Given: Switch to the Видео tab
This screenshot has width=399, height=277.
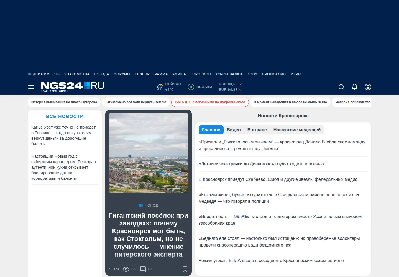Looking at the screenshot, I should coord(234,130).
